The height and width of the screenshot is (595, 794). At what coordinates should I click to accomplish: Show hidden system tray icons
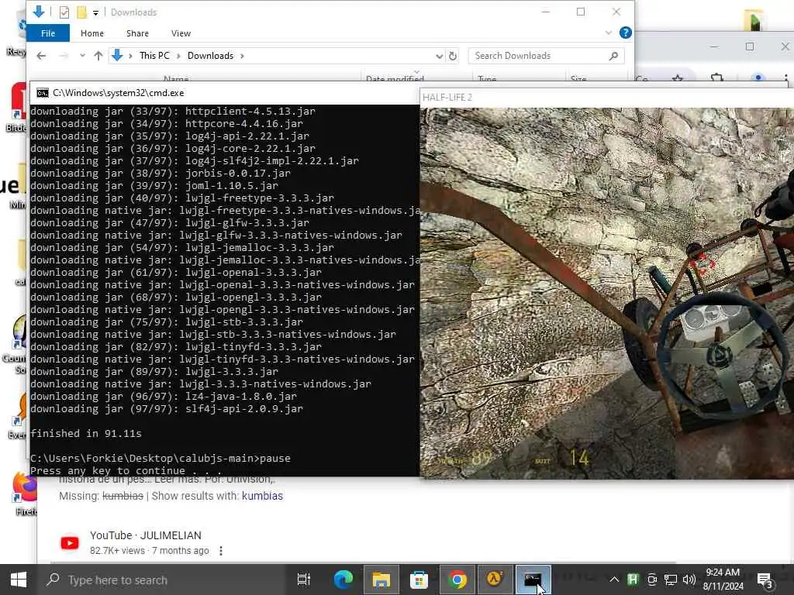coord(614,580)
